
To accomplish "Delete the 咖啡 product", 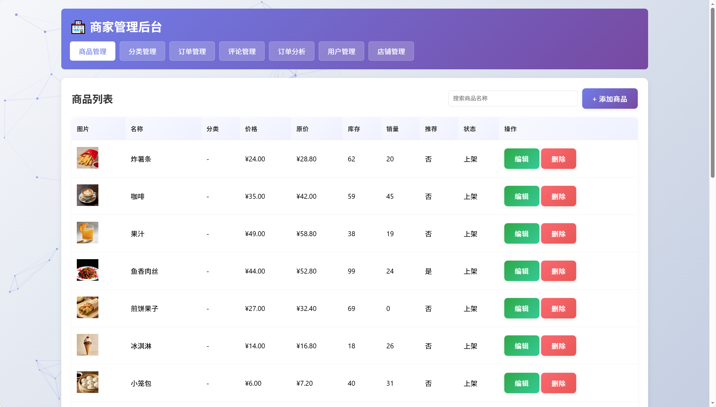I will (x=558, y=196).
